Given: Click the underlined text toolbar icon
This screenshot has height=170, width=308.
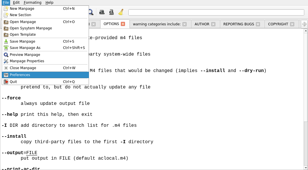Looking at the screenshot, I should [x=111, y=12].
